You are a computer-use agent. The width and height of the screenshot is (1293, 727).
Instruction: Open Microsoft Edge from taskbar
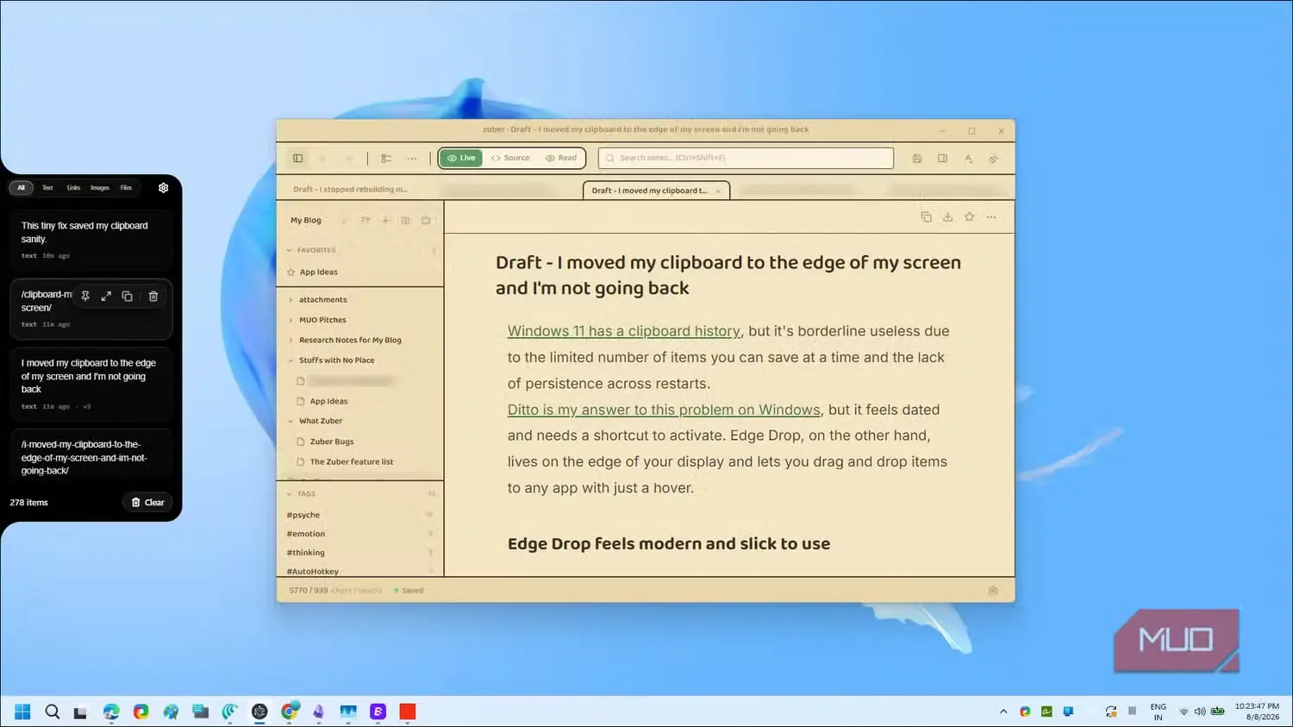click(x=111, y=711)
